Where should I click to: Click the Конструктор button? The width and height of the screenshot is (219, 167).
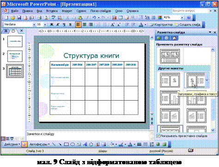[x=161, y=24]
